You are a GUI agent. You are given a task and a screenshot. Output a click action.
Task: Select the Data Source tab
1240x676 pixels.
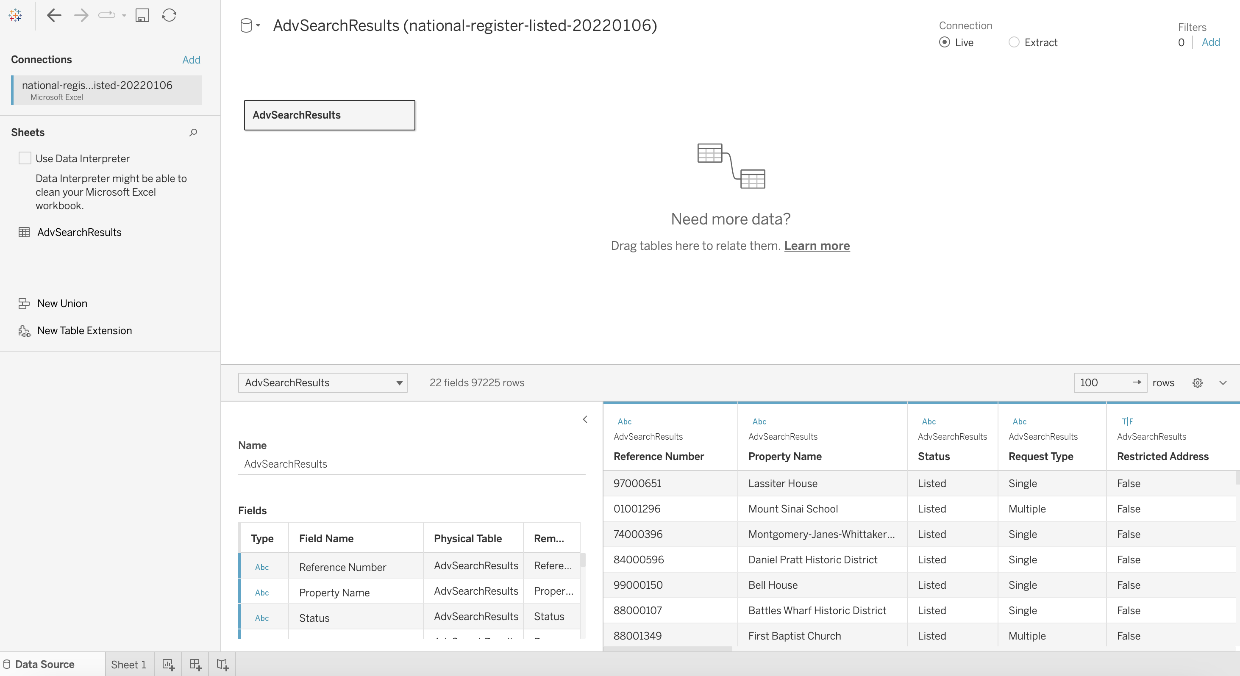click(x=44, y=665)
